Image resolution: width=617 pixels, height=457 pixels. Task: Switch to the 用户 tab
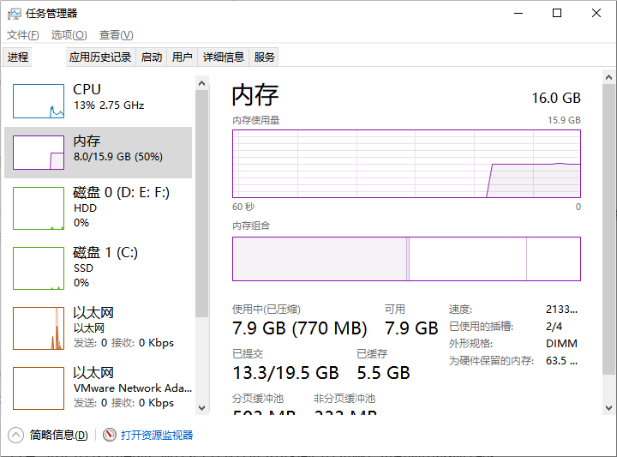183,57
